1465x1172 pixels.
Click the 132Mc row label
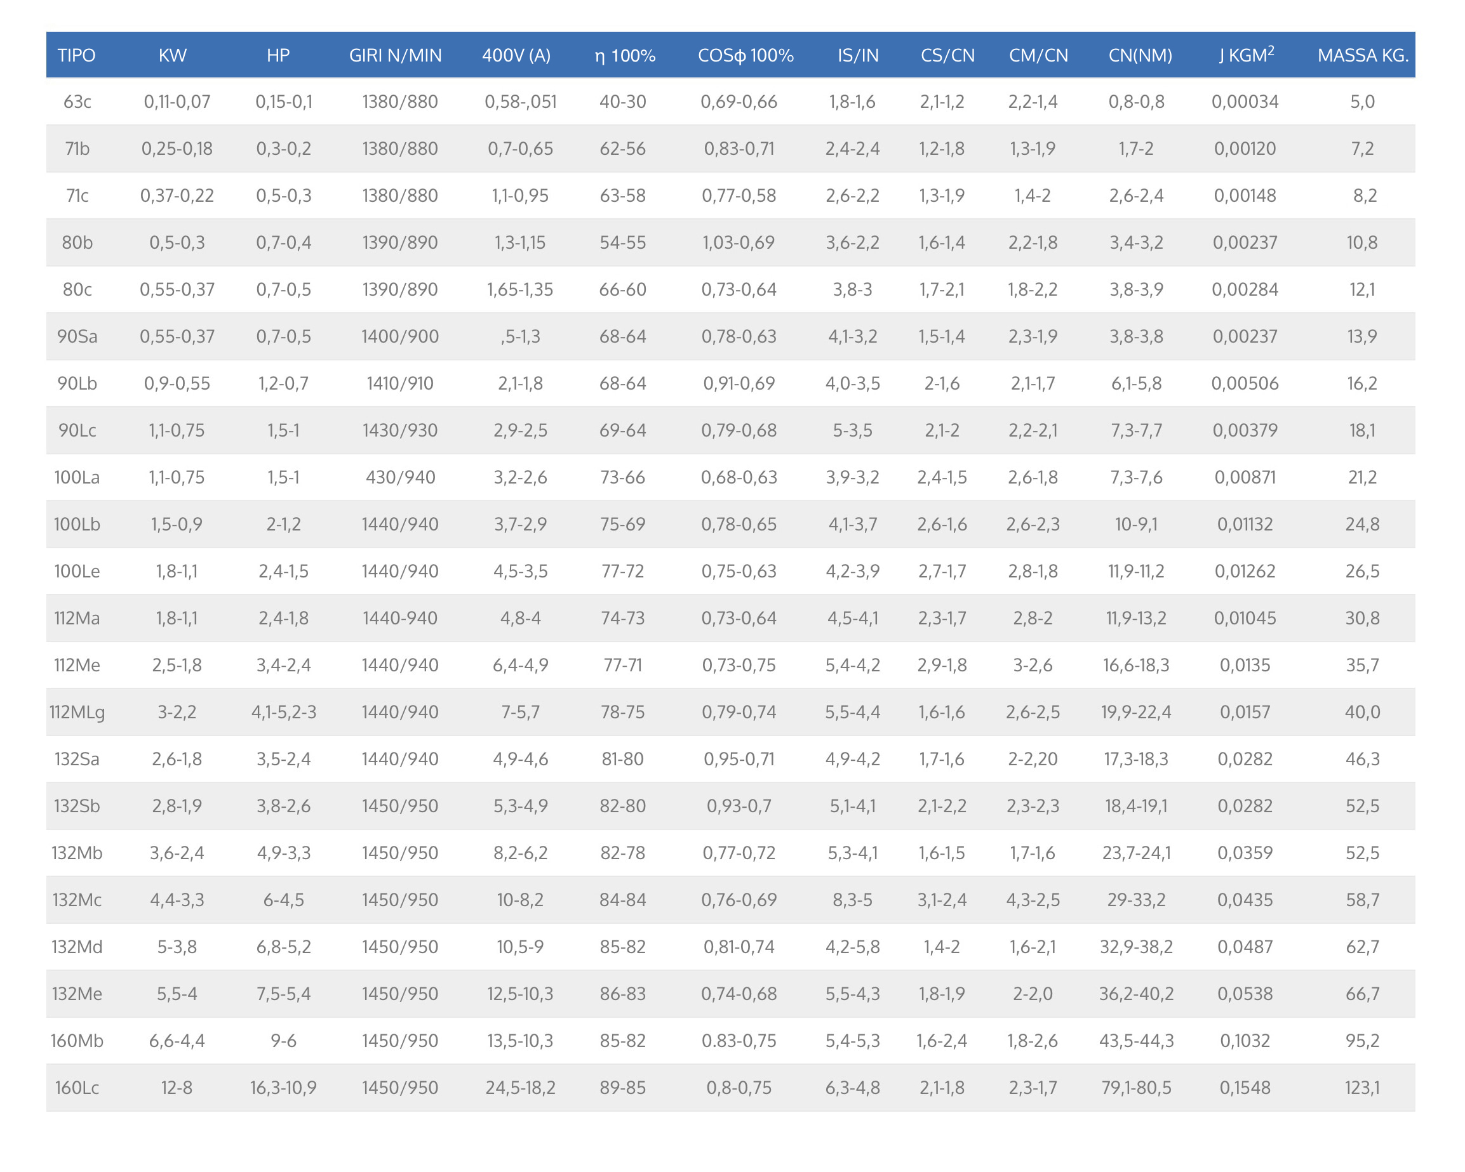pyautogui.click(x=77, y=900)
